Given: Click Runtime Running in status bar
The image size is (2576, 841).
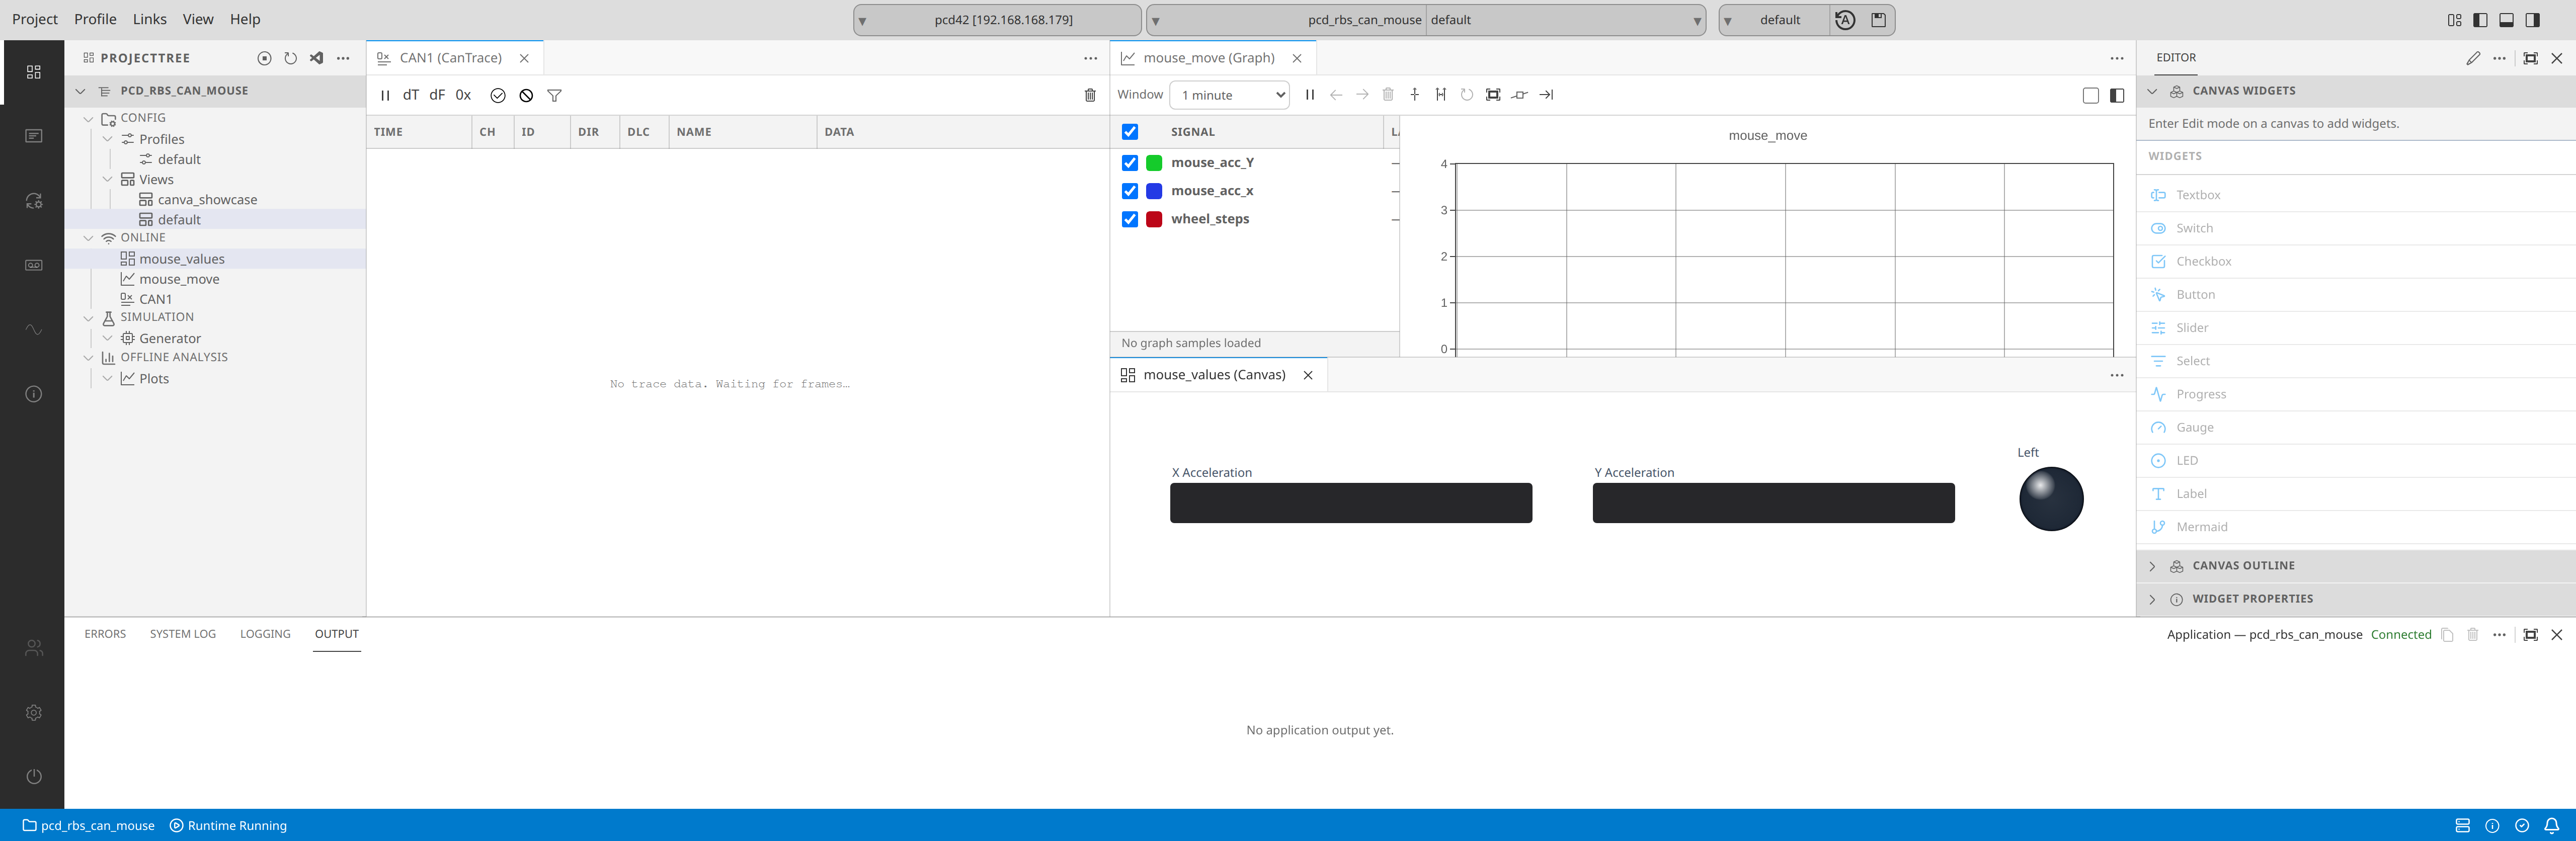Looking at the screenshot, I should 228,825.
